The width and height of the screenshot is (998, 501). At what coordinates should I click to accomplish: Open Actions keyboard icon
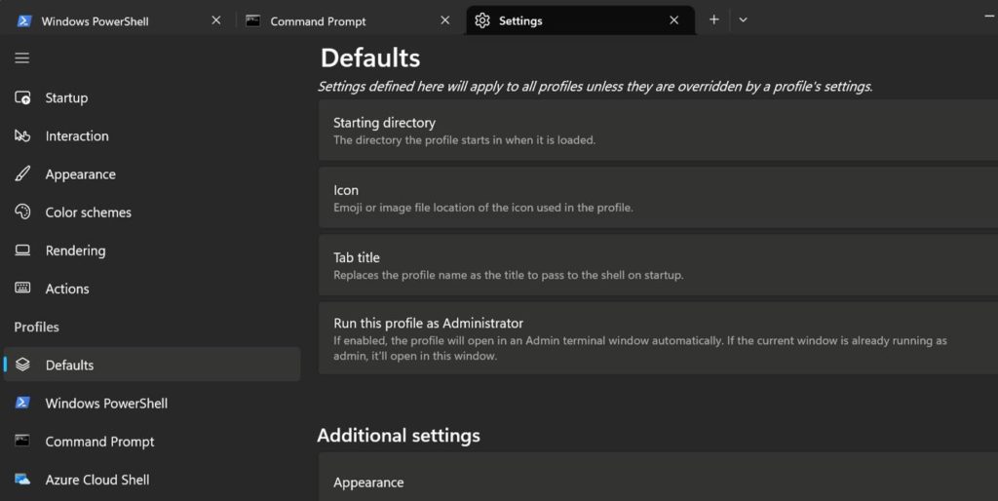click(x=22, y=289)
